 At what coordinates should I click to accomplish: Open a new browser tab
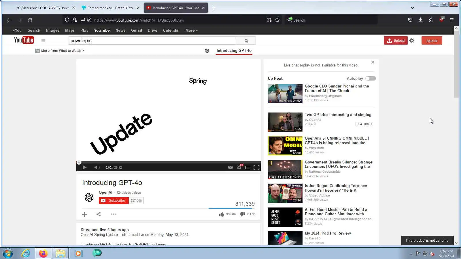(x=214, y=8)
